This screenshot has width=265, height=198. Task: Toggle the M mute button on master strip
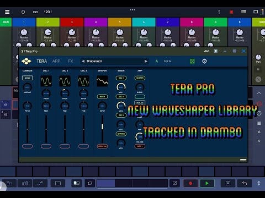click(x=258, y=69)
